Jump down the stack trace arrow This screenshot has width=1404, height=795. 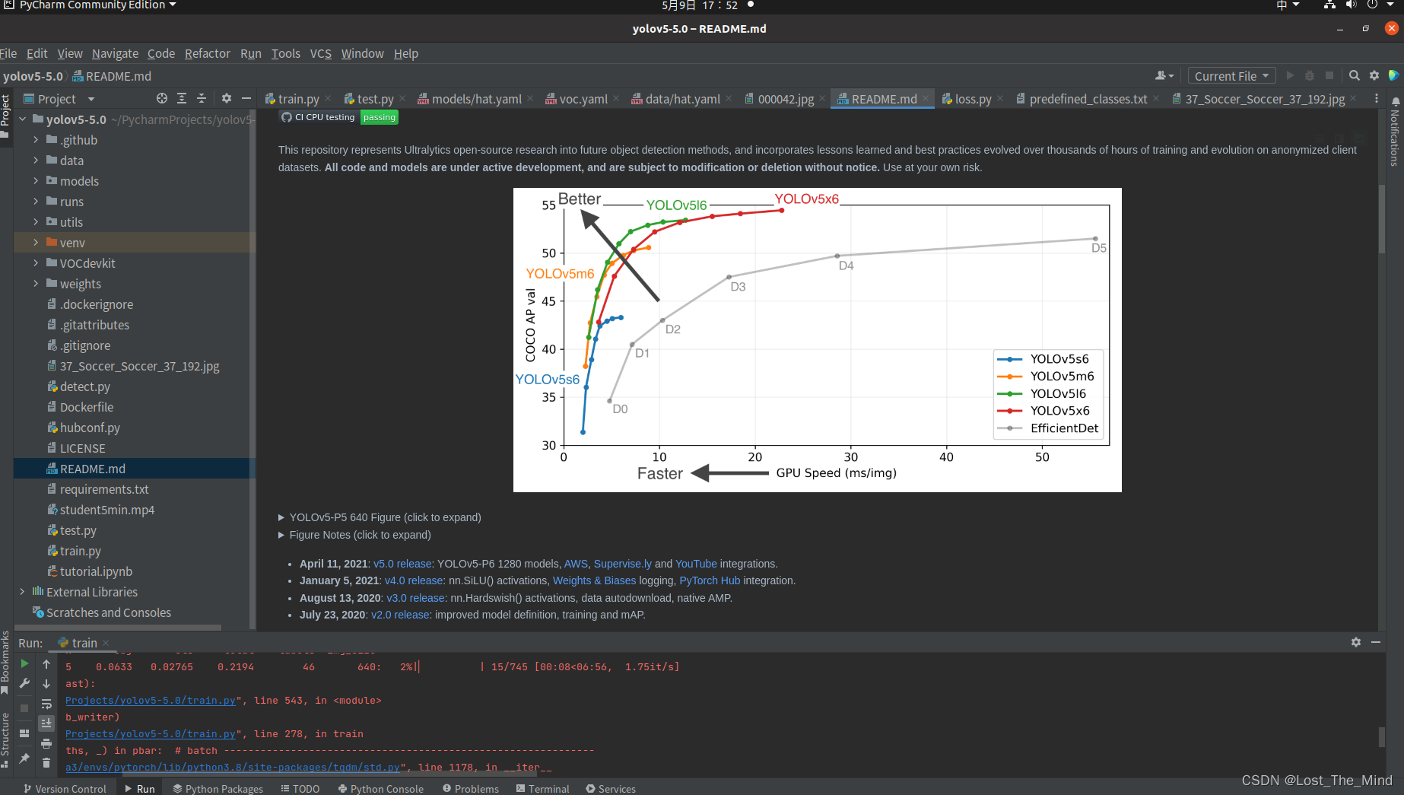click(x=46, y=684)
